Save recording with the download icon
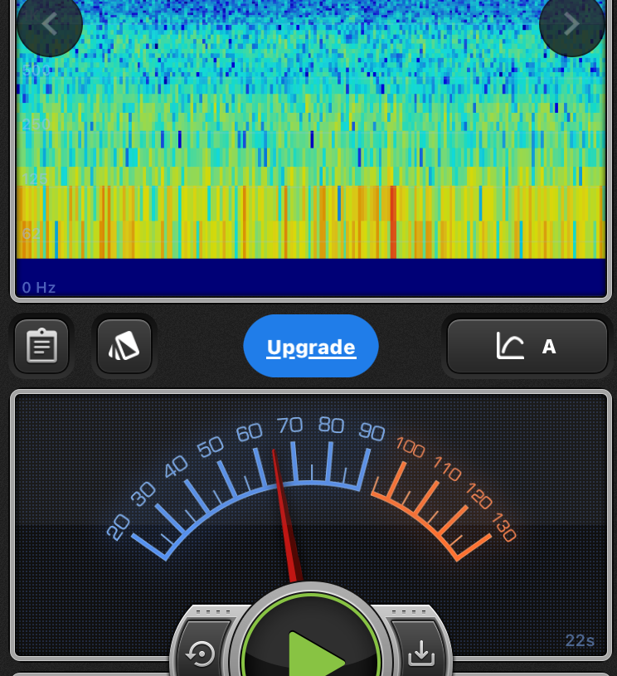 point(420,654)
